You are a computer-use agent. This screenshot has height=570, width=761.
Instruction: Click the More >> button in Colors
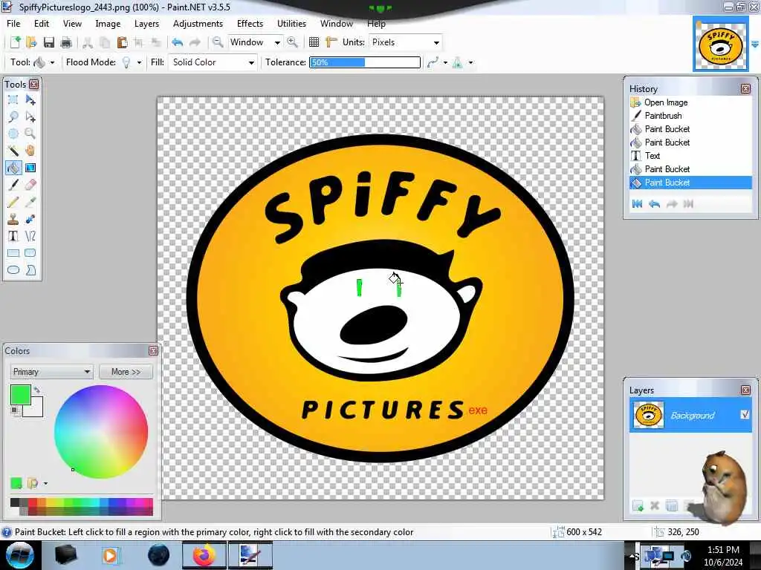pos(126,372)
